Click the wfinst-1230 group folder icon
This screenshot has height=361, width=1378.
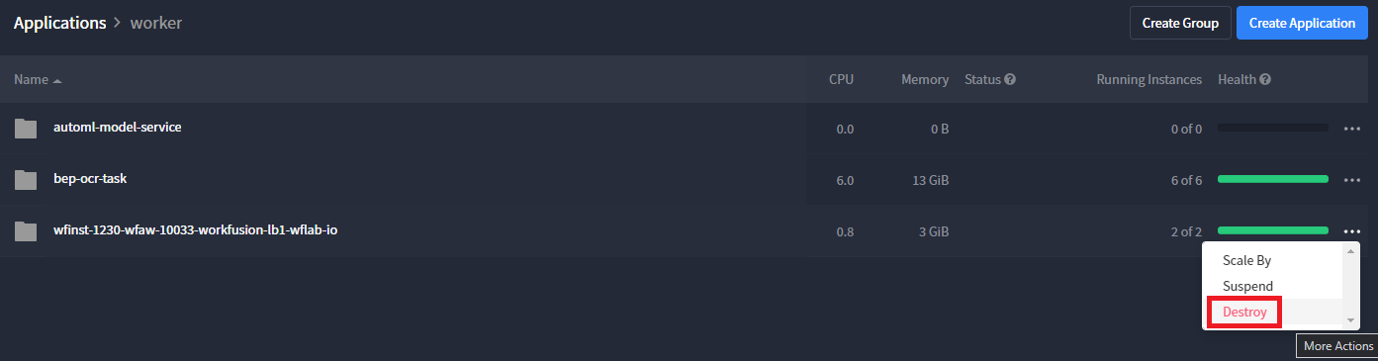(x=26, y=231)
